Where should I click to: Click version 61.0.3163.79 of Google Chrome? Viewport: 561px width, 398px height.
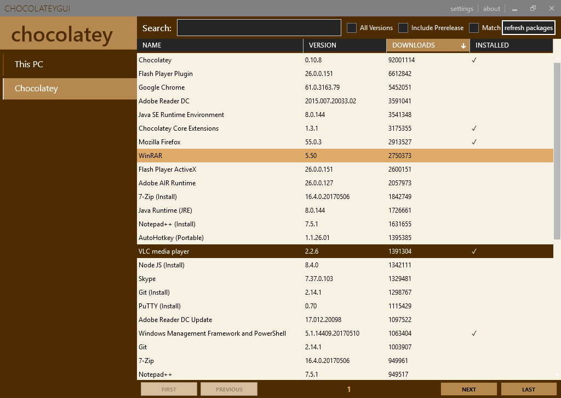322,87
